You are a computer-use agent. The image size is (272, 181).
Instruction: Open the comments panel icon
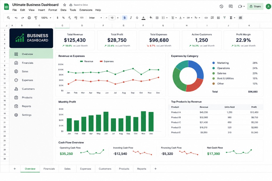tap(231, 6)
